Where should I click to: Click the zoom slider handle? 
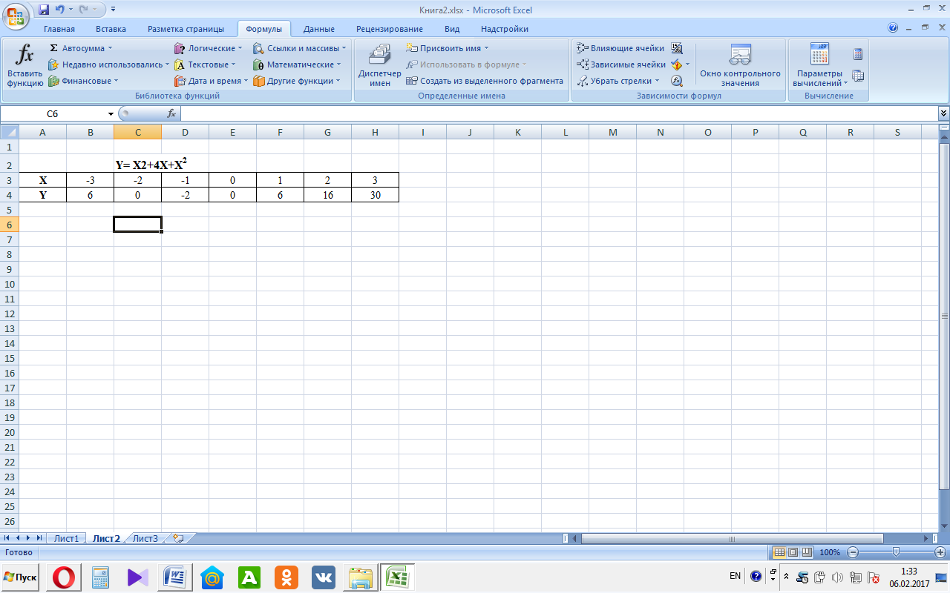click(x=897, y=552)
